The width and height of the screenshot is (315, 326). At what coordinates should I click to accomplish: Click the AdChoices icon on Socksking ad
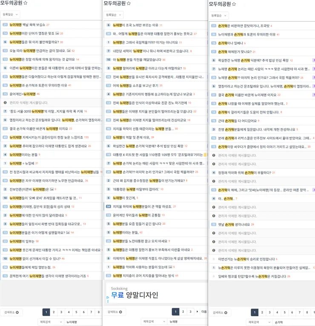(108, 297)
